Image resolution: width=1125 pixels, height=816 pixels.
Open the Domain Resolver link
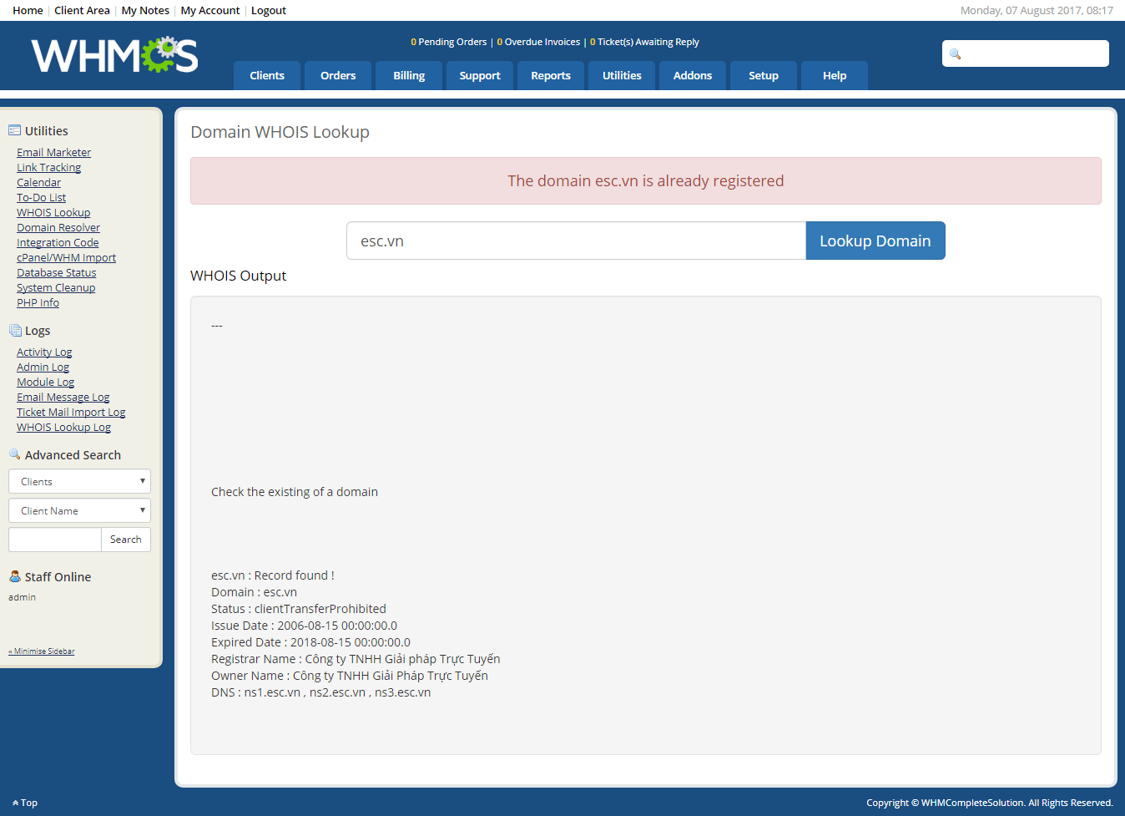58,227
